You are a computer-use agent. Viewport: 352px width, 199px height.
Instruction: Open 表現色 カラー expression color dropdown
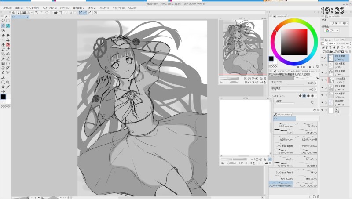click(333, 30)
